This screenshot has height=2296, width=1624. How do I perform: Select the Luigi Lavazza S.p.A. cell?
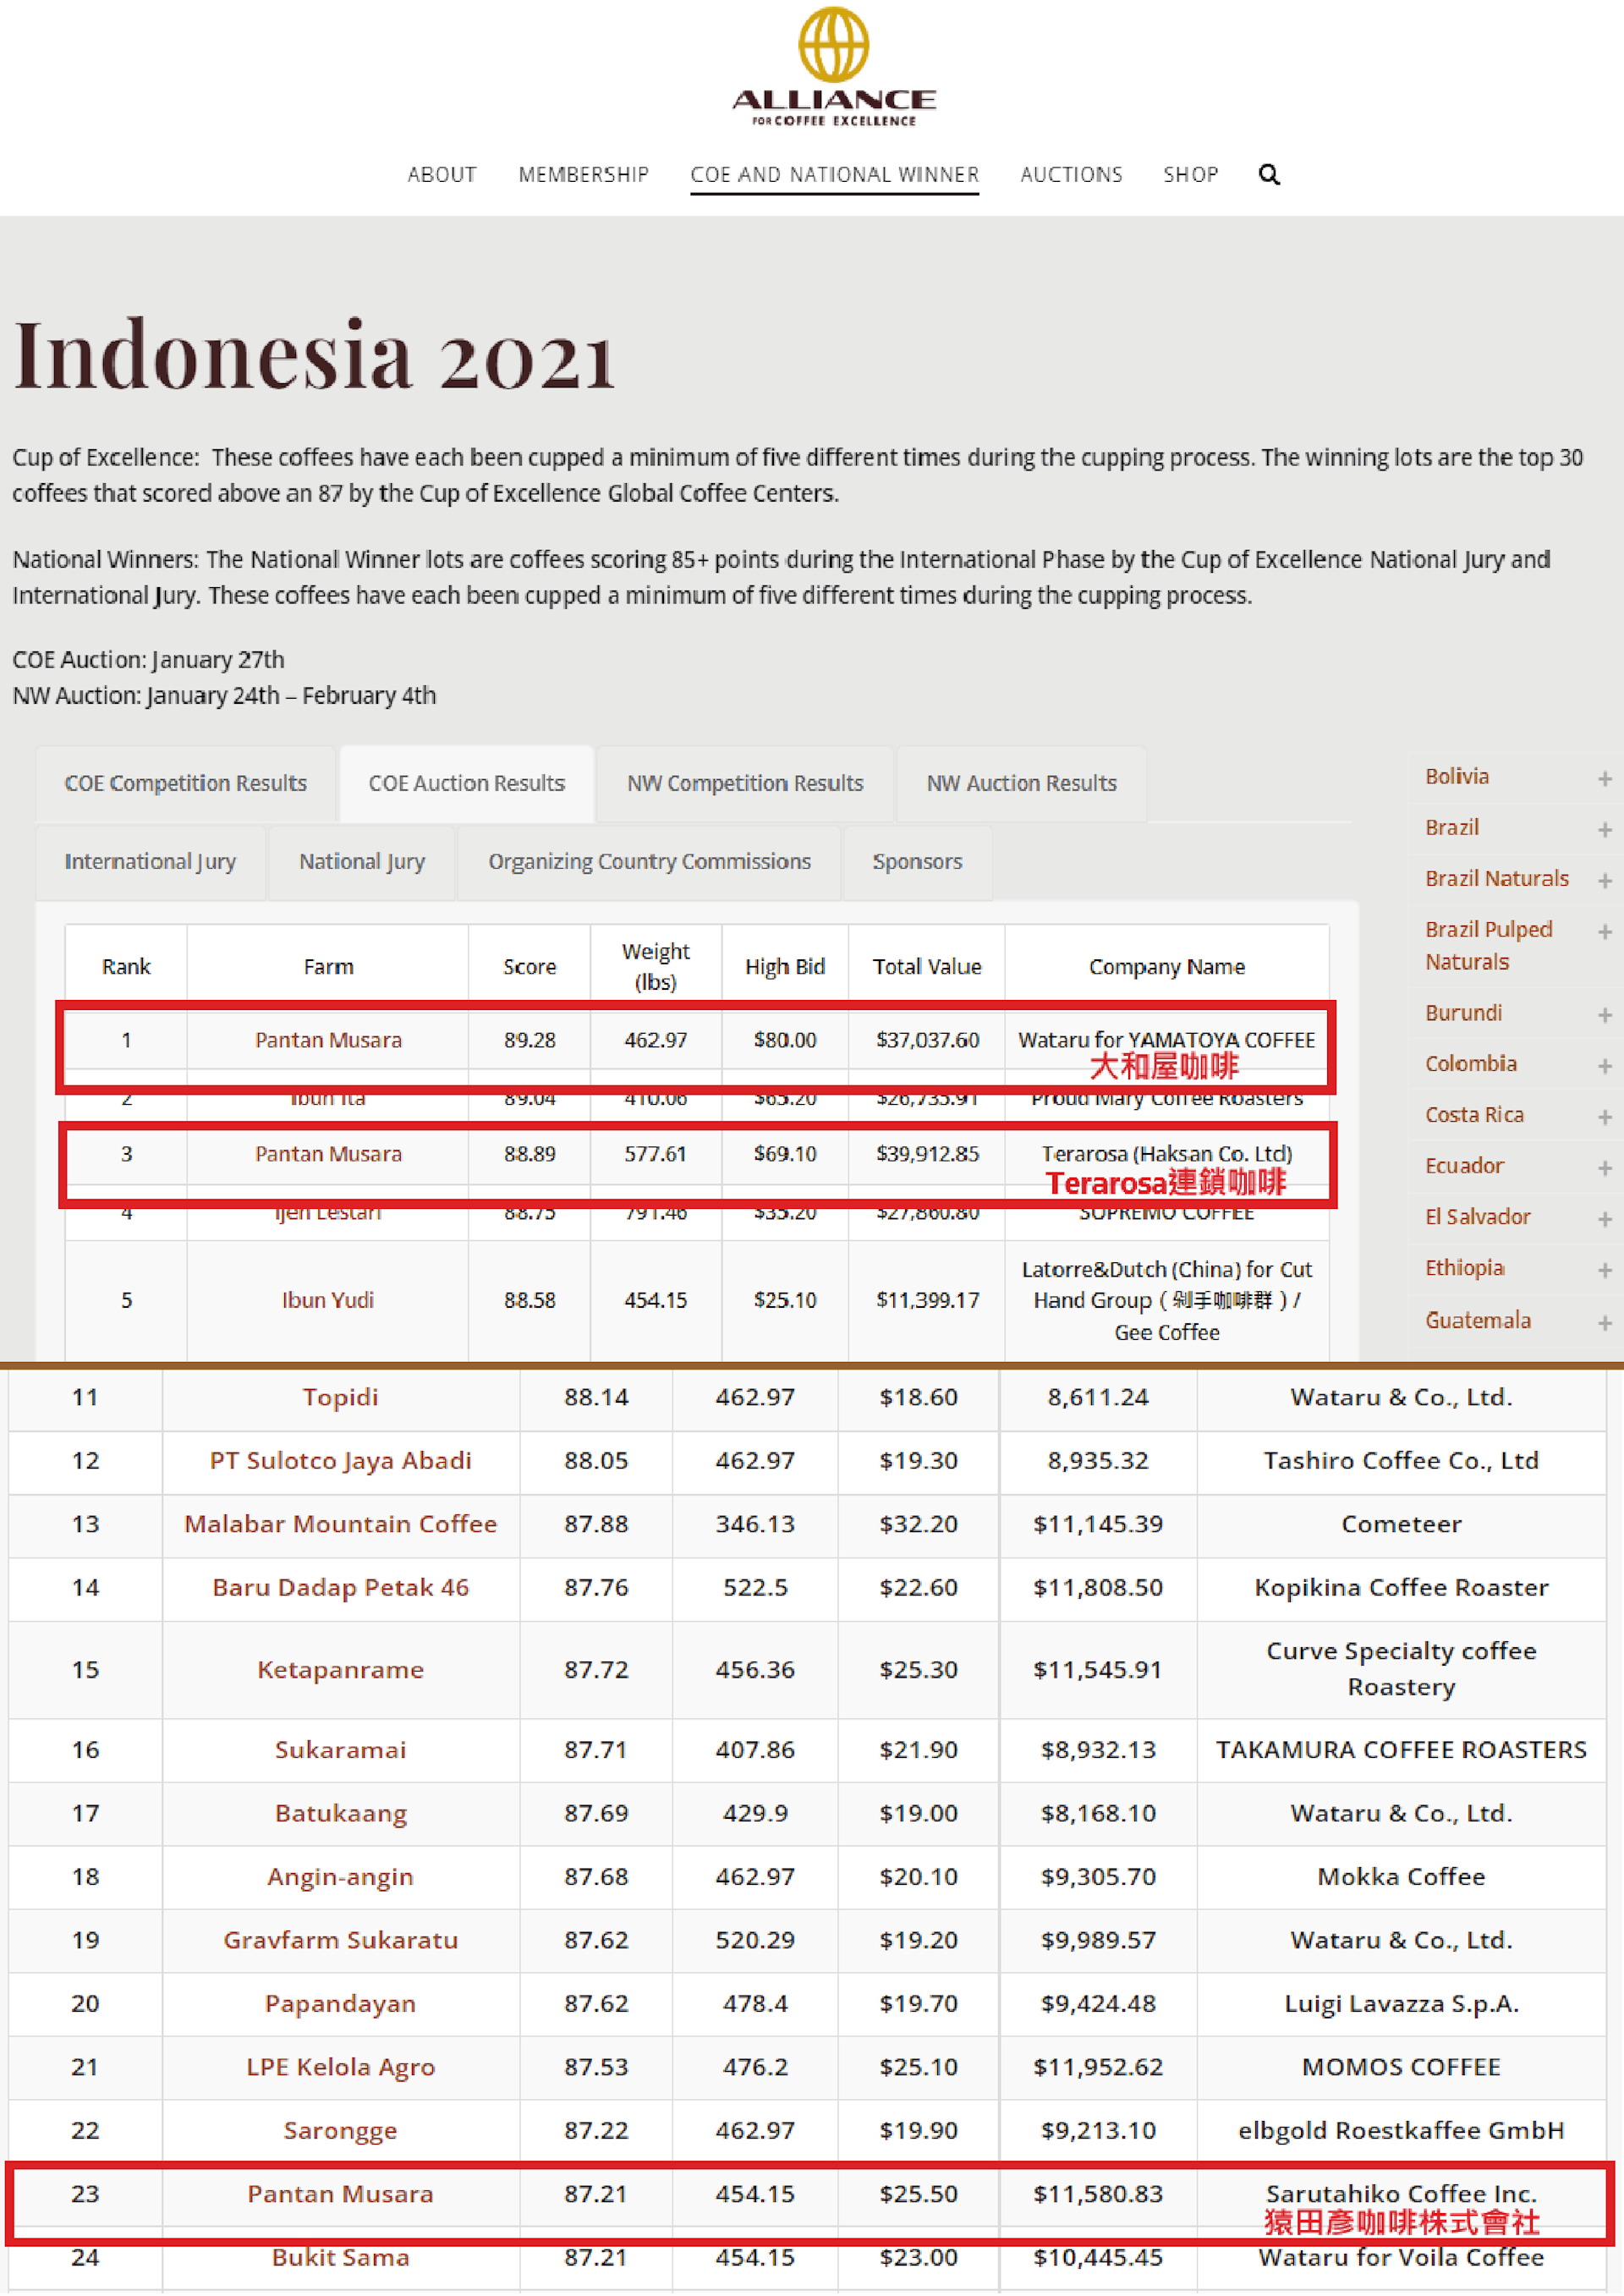click(1402, 2005)
